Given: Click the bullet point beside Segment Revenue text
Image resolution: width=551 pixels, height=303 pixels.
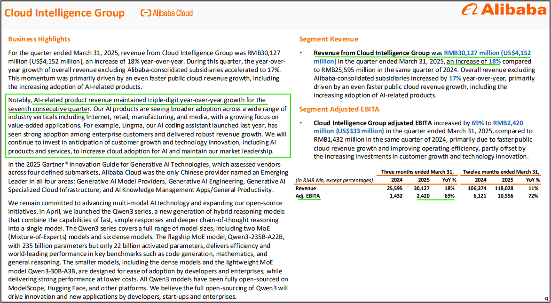Looking at the screenshot, I should (300, 53).
